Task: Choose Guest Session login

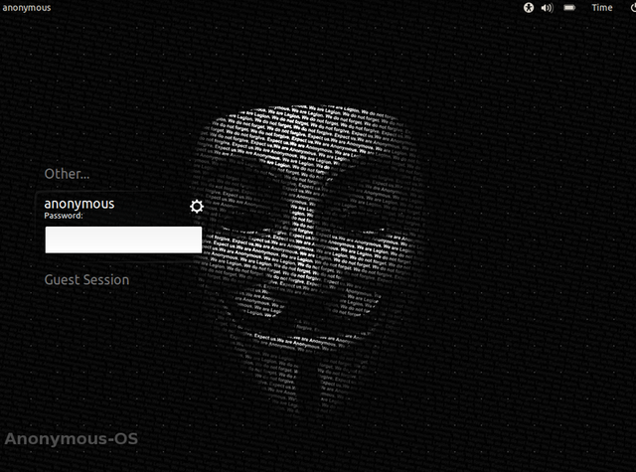Action: pyautogui.click(x=86, y=280)
